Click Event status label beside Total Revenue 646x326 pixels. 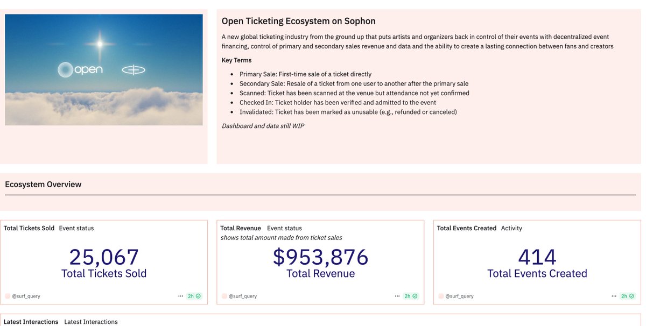click(x=284, y=228)
